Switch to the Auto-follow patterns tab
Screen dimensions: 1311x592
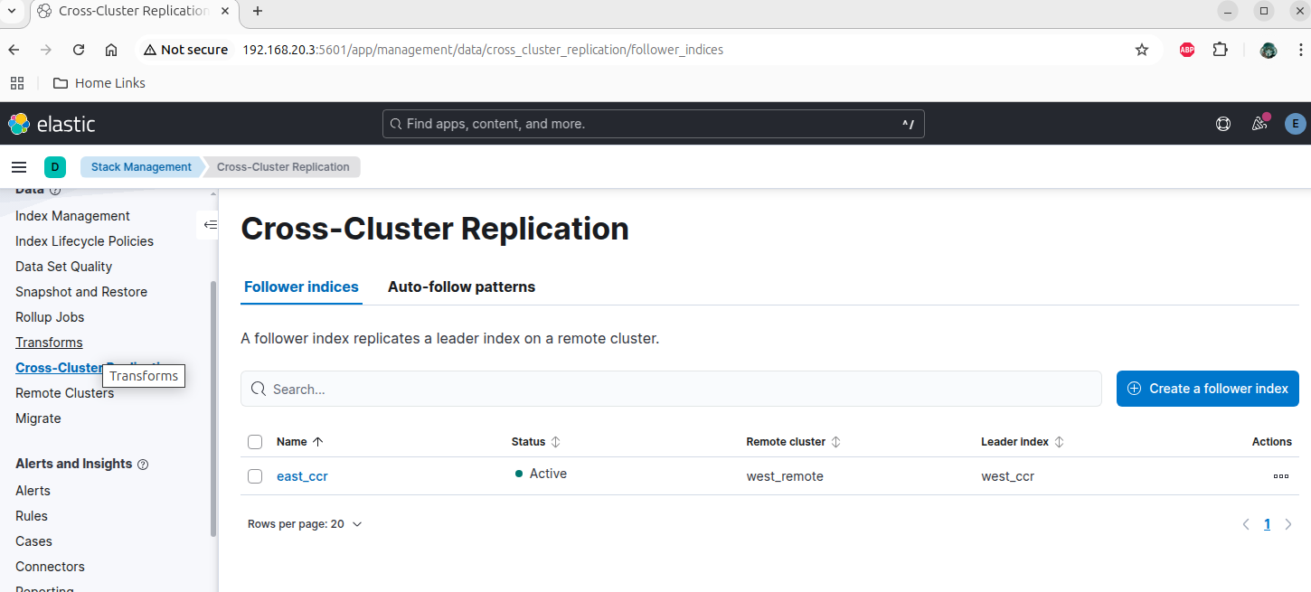(x=461, y=287)
